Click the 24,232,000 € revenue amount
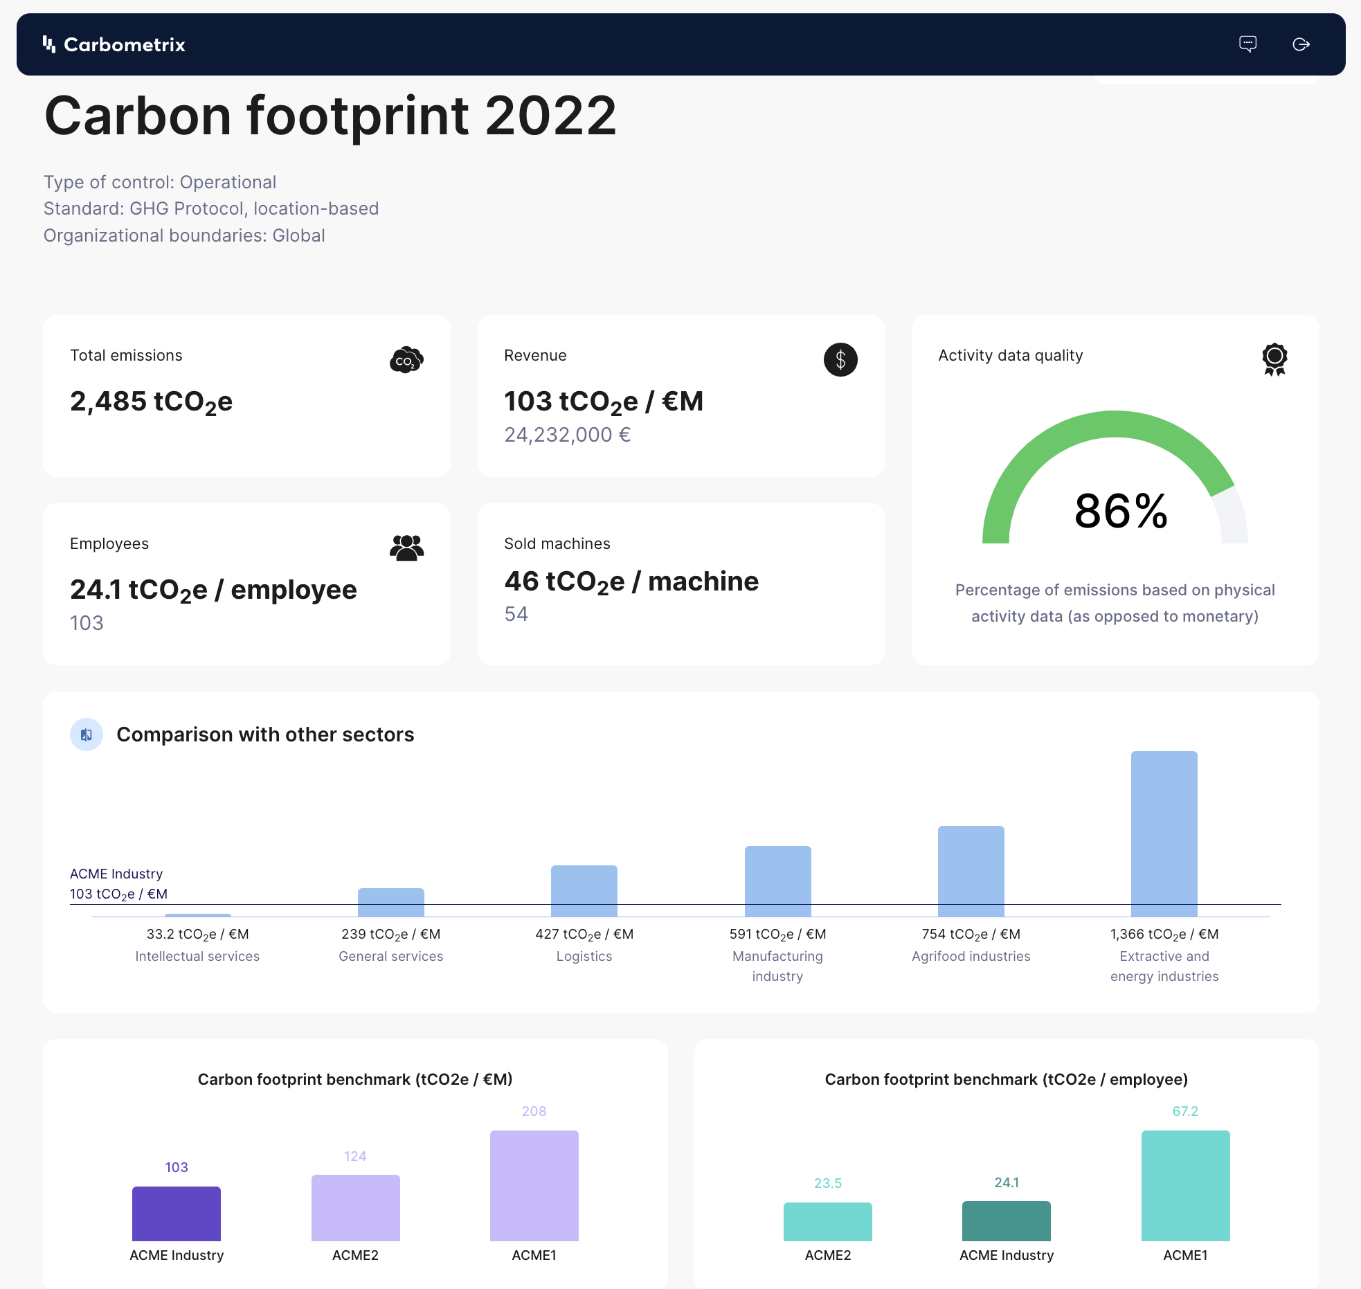The width and height of the screenshot is (1361, 1289). coord(568,435)
